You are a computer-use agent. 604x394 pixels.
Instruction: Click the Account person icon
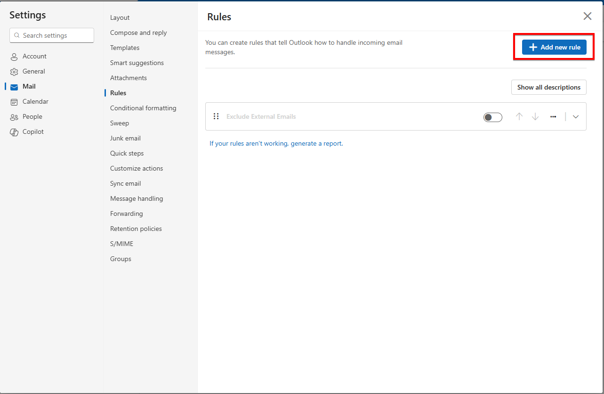(x=14, y=57)
